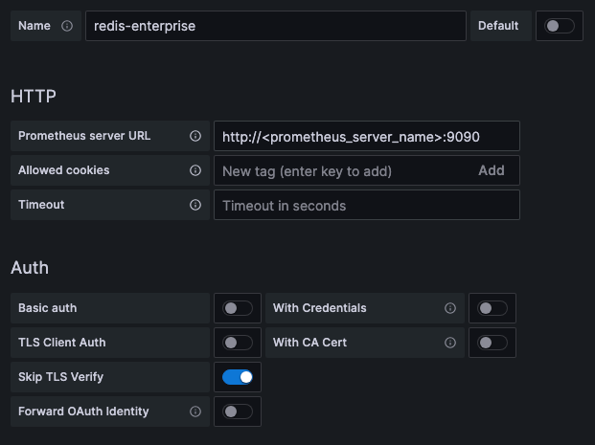Click the Forward OAuth Identity info icon
Image resolution: width=595 pixels, height=445 pixels.
tap(195, 412)
